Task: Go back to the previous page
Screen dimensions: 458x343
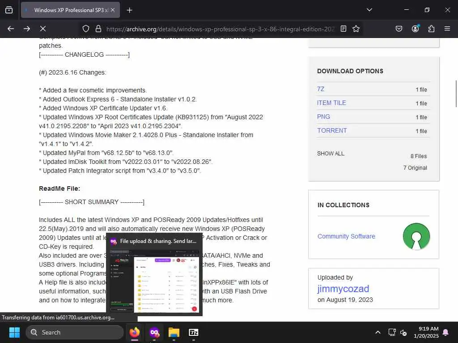Action: [x=11, y=29]
